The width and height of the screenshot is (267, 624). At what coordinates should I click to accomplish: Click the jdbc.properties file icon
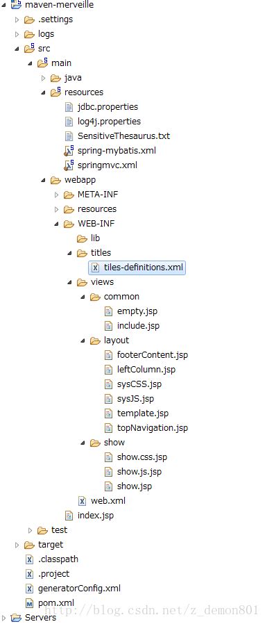[x=69, y=106]
